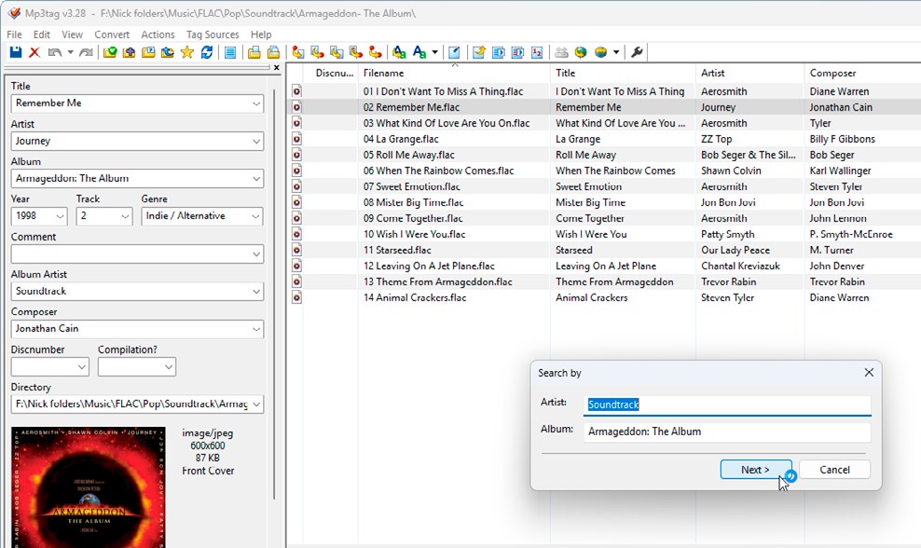
Task: Click the Add directory folder icon
Action: click(129, 52)
